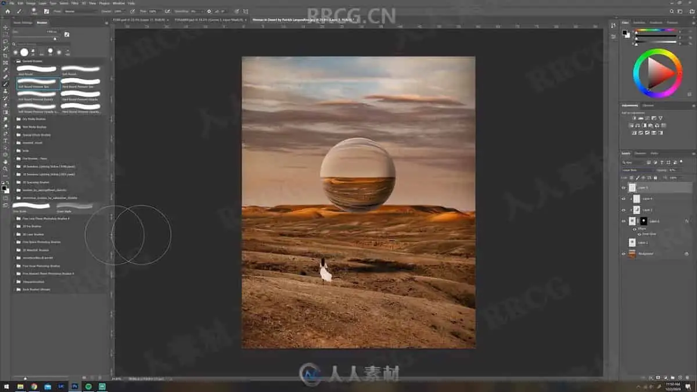The width and height of the screenshot is (697, 392).
Task: Expand the Special Effects Brushes folder
Action: (15, 135)
